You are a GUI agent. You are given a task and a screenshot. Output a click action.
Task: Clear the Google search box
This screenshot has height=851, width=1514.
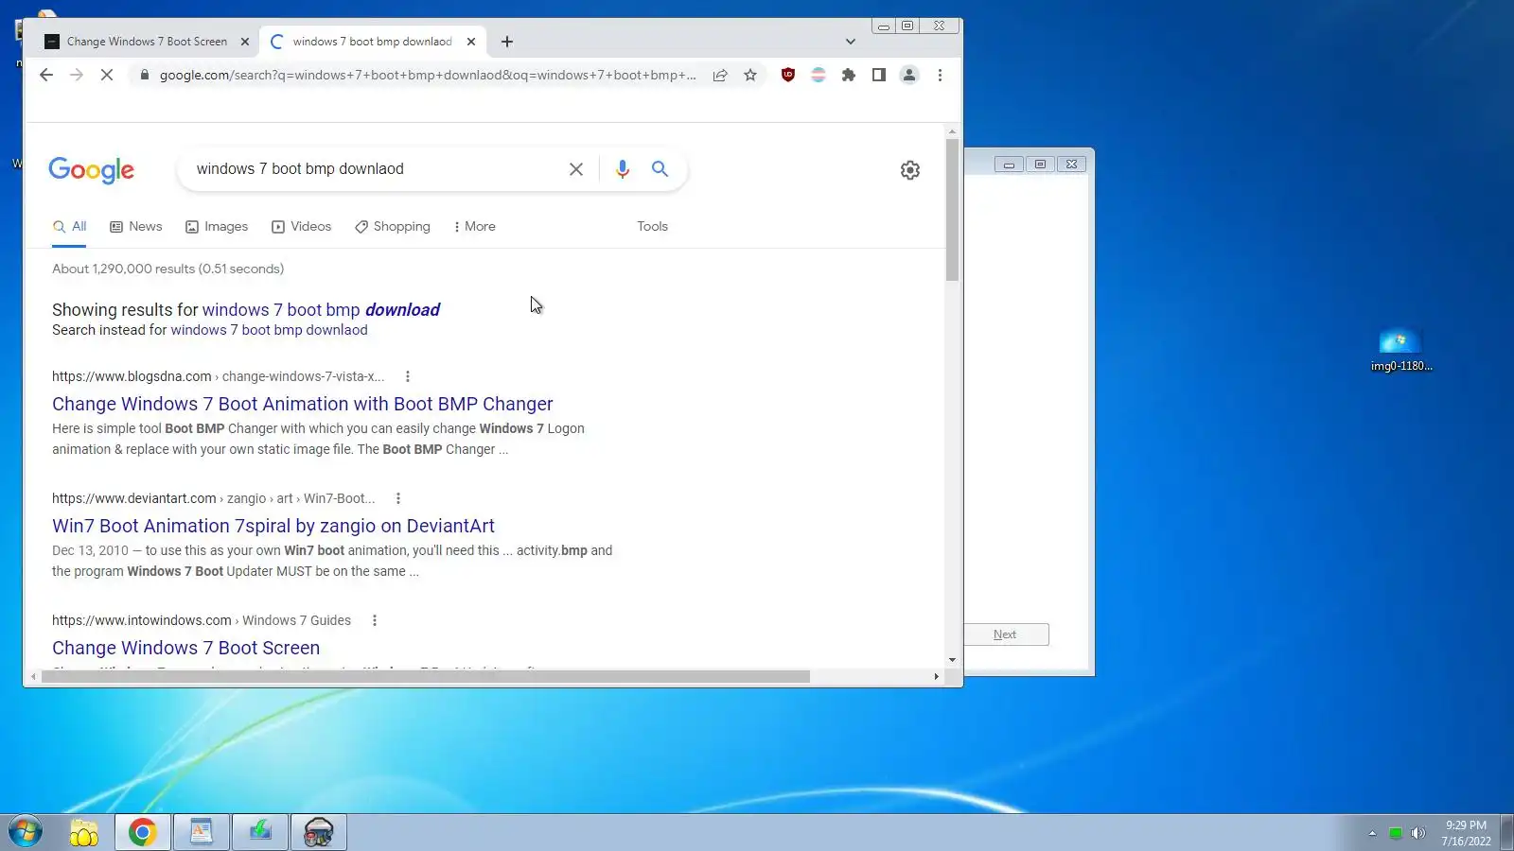click(576, 169)
